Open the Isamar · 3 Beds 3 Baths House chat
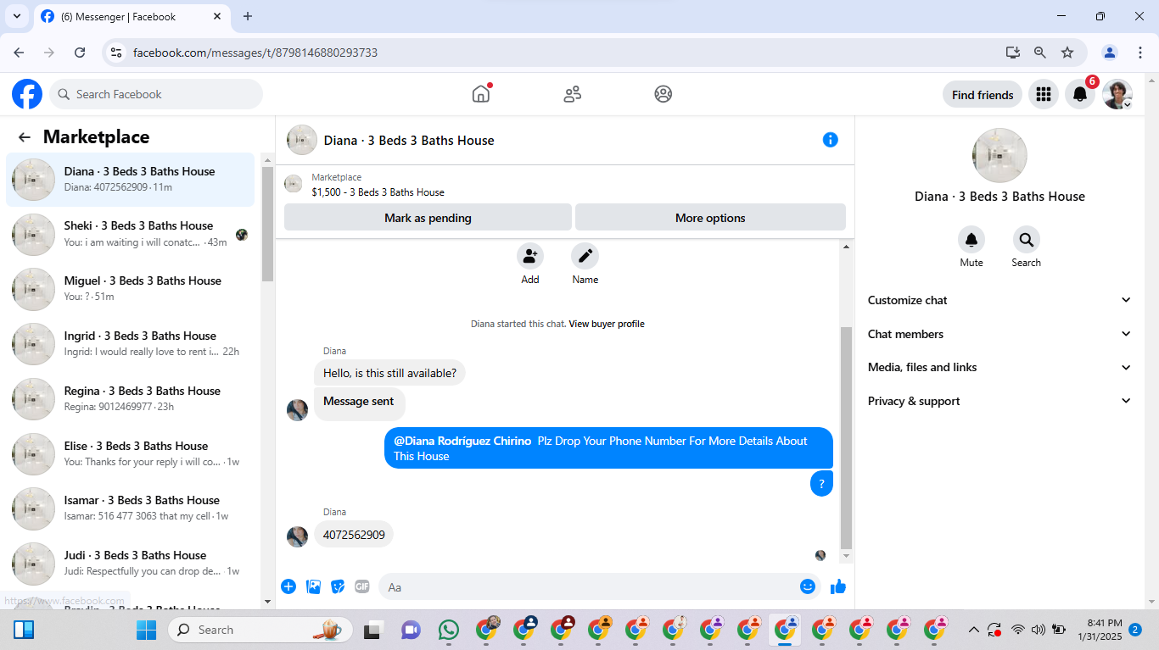The image size is (1159, 650). (x=131, y=508)
